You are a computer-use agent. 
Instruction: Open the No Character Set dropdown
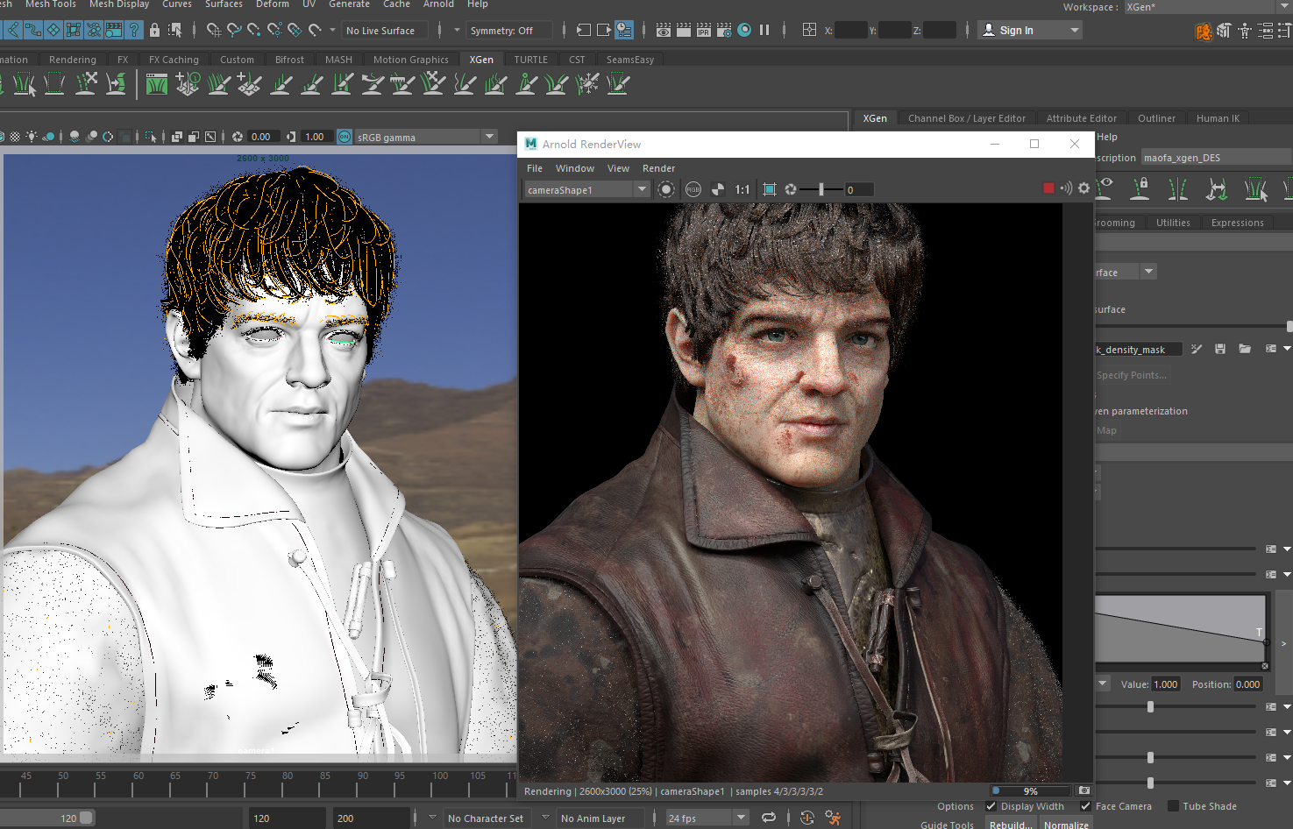(487, 818)
